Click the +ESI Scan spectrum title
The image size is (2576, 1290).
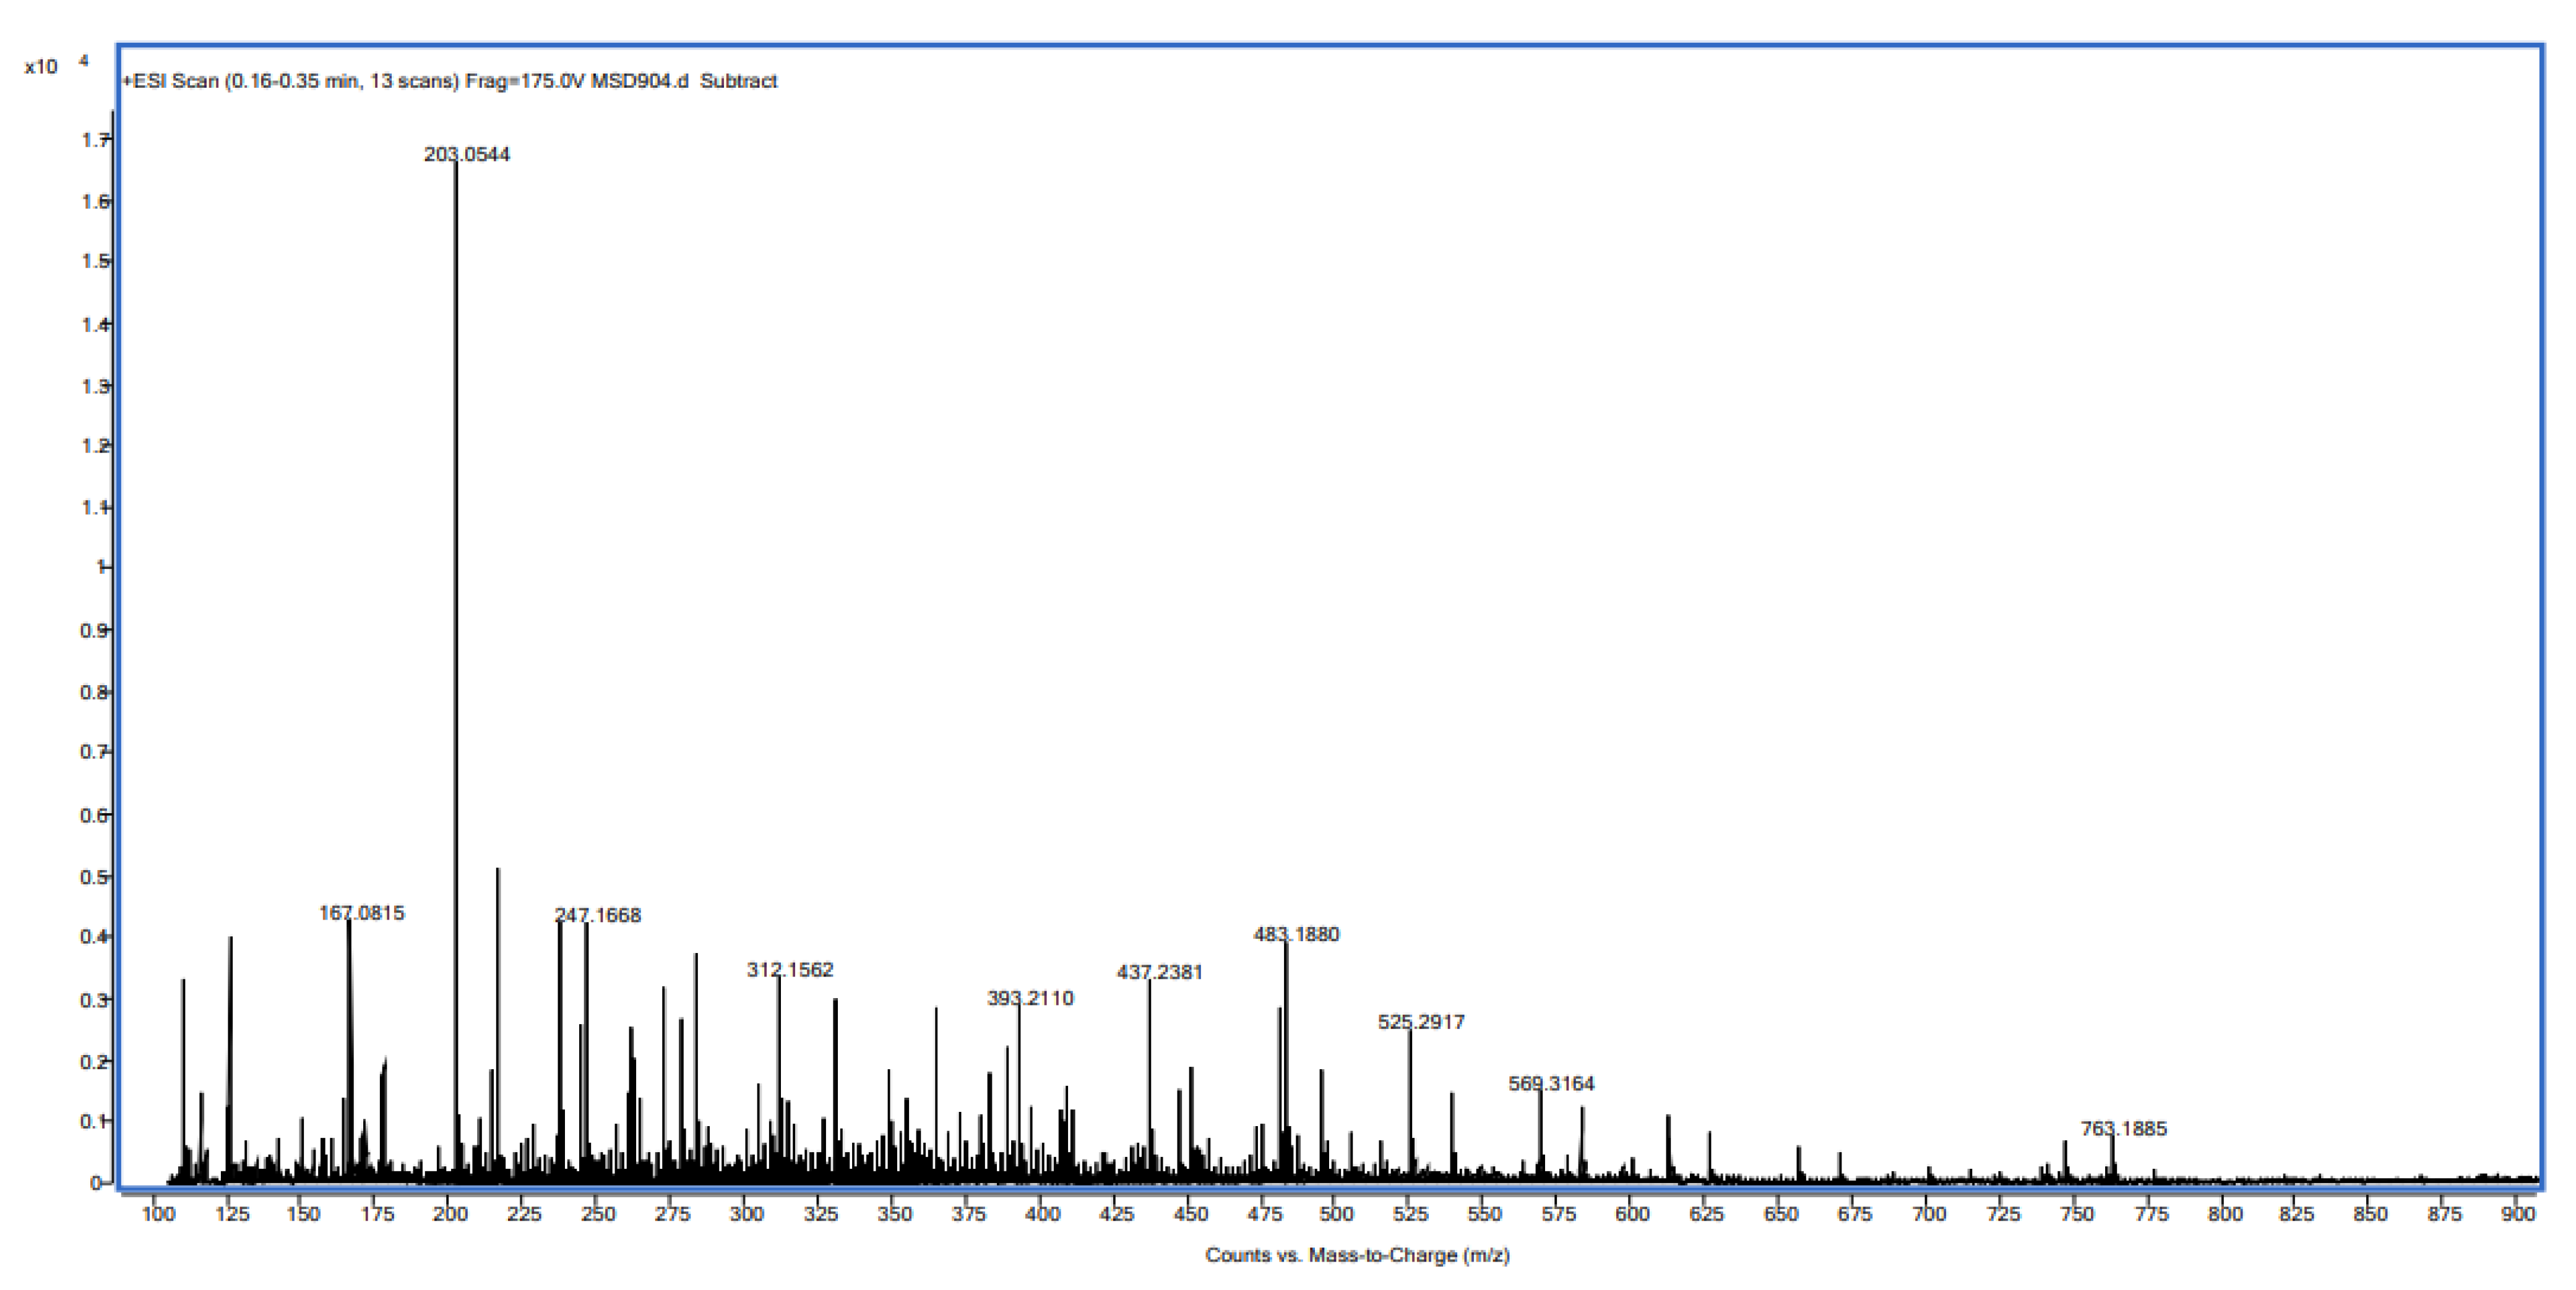[x=449, y=81]
